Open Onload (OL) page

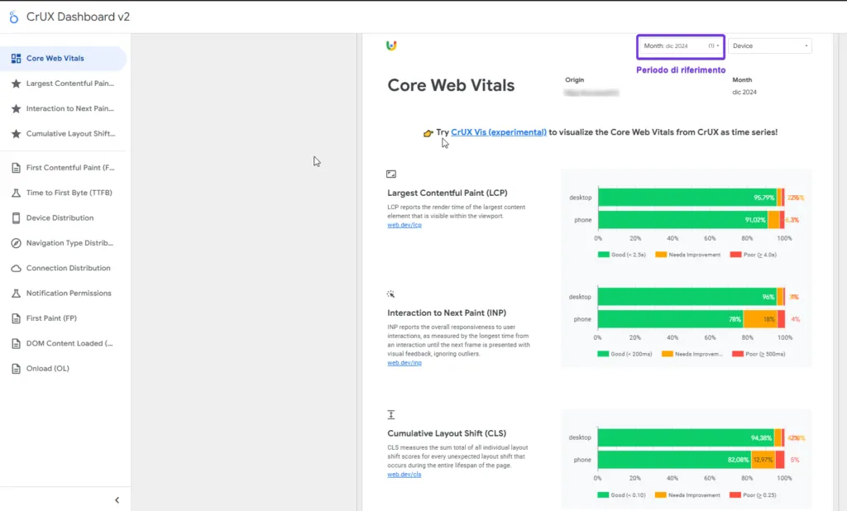coord(63,369)
